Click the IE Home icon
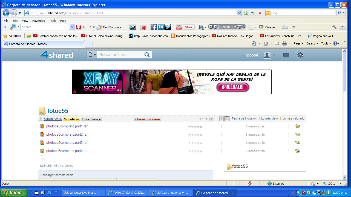 254,43
